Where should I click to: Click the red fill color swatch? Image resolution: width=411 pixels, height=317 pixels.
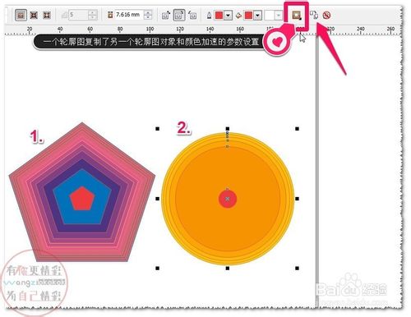248,16
